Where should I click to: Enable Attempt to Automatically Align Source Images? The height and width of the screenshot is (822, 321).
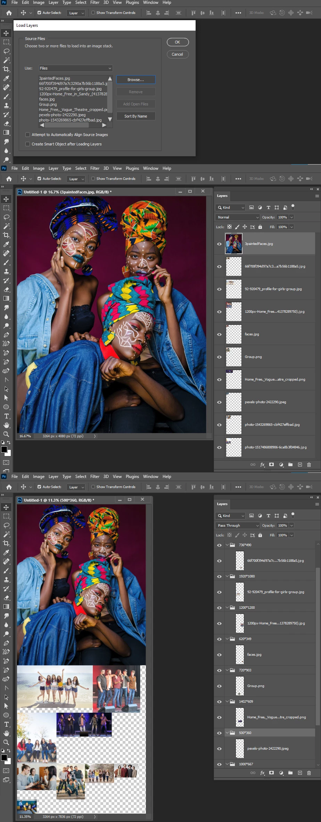pos(28,135)
